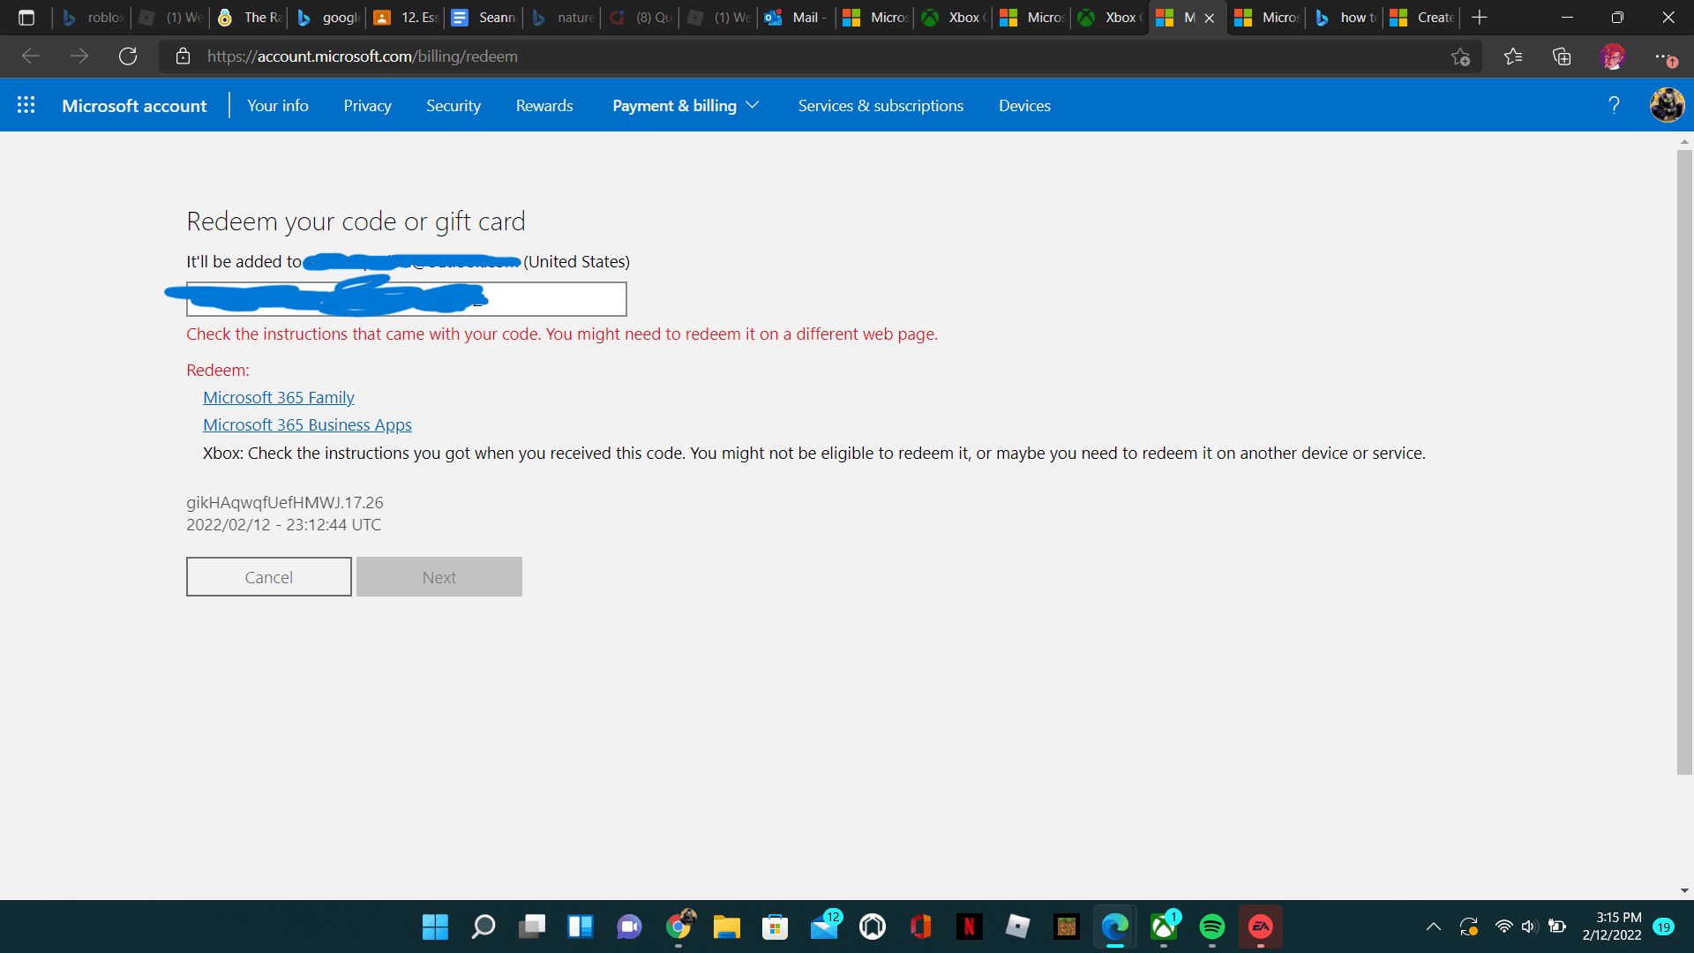
Task: Open a new browser tab
Action: [x=1480, y=18]
